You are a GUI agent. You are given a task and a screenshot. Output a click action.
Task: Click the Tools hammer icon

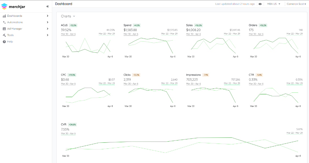[x=4, y=35]
